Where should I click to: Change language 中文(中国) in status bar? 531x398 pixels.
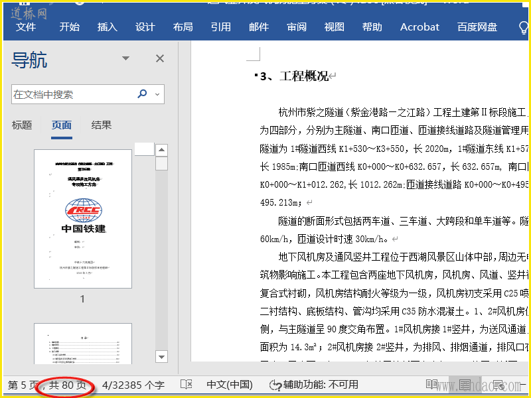(x=230, y=385)
